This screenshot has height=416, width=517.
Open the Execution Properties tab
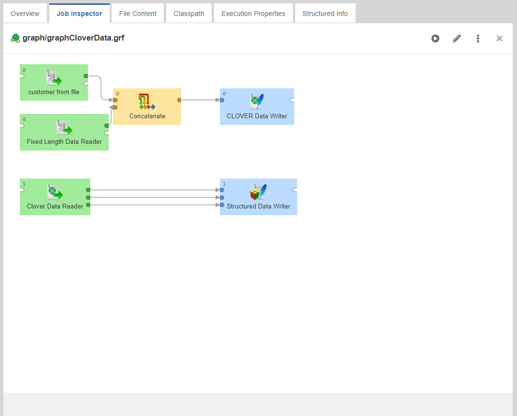click(x=253, y=14)
